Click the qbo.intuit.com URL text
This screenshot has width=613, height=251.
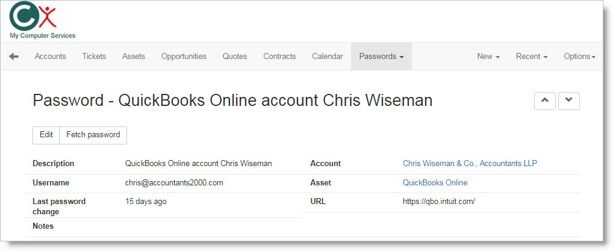(439, 201)
